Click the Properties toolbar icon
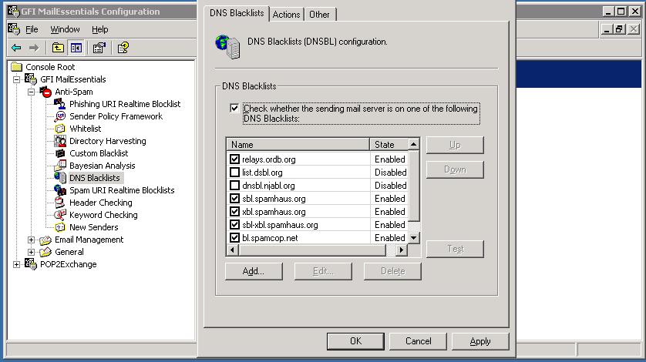 point(99,48)
